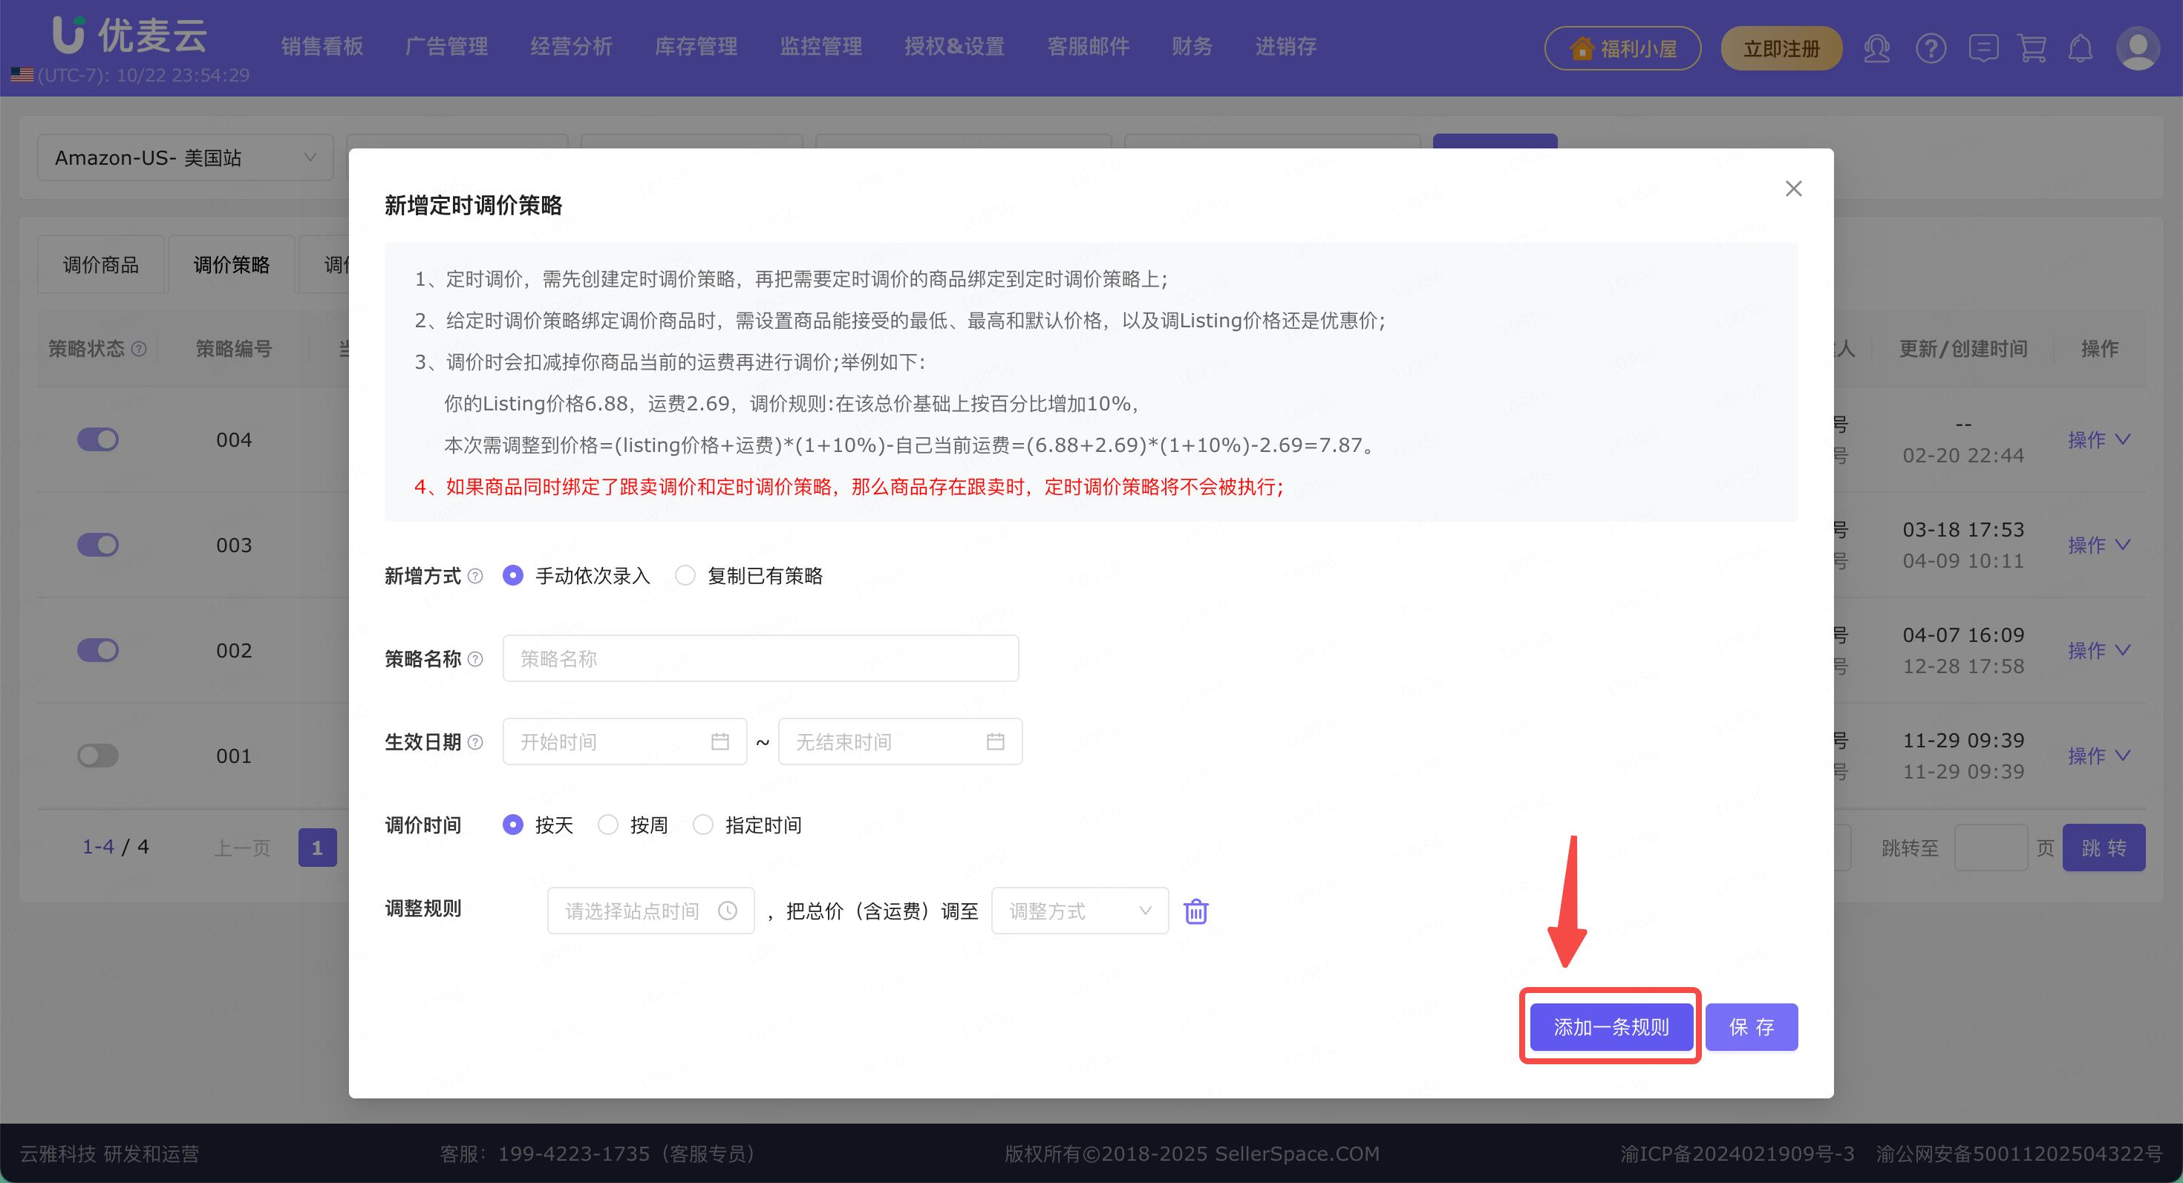Expand the 调整方式 dropdown
Viewport: 2183px width, 1183px height.
[1079, 911]
